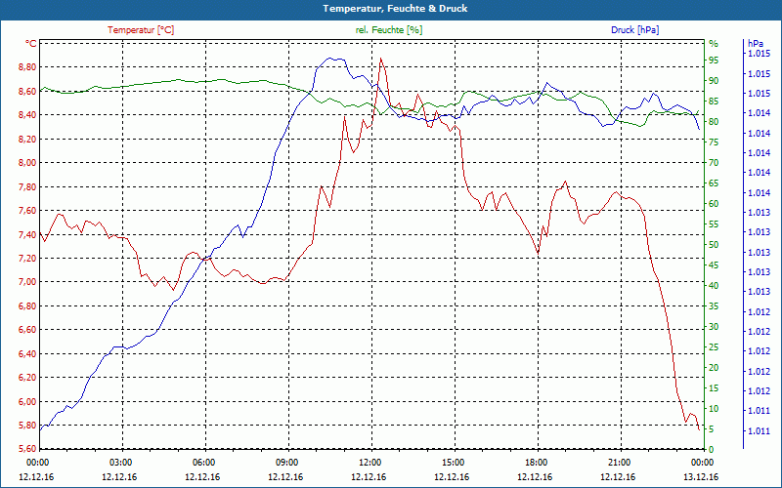
Task: Click the '6,00' temperature tick label
Action: [x=27, y=401]
